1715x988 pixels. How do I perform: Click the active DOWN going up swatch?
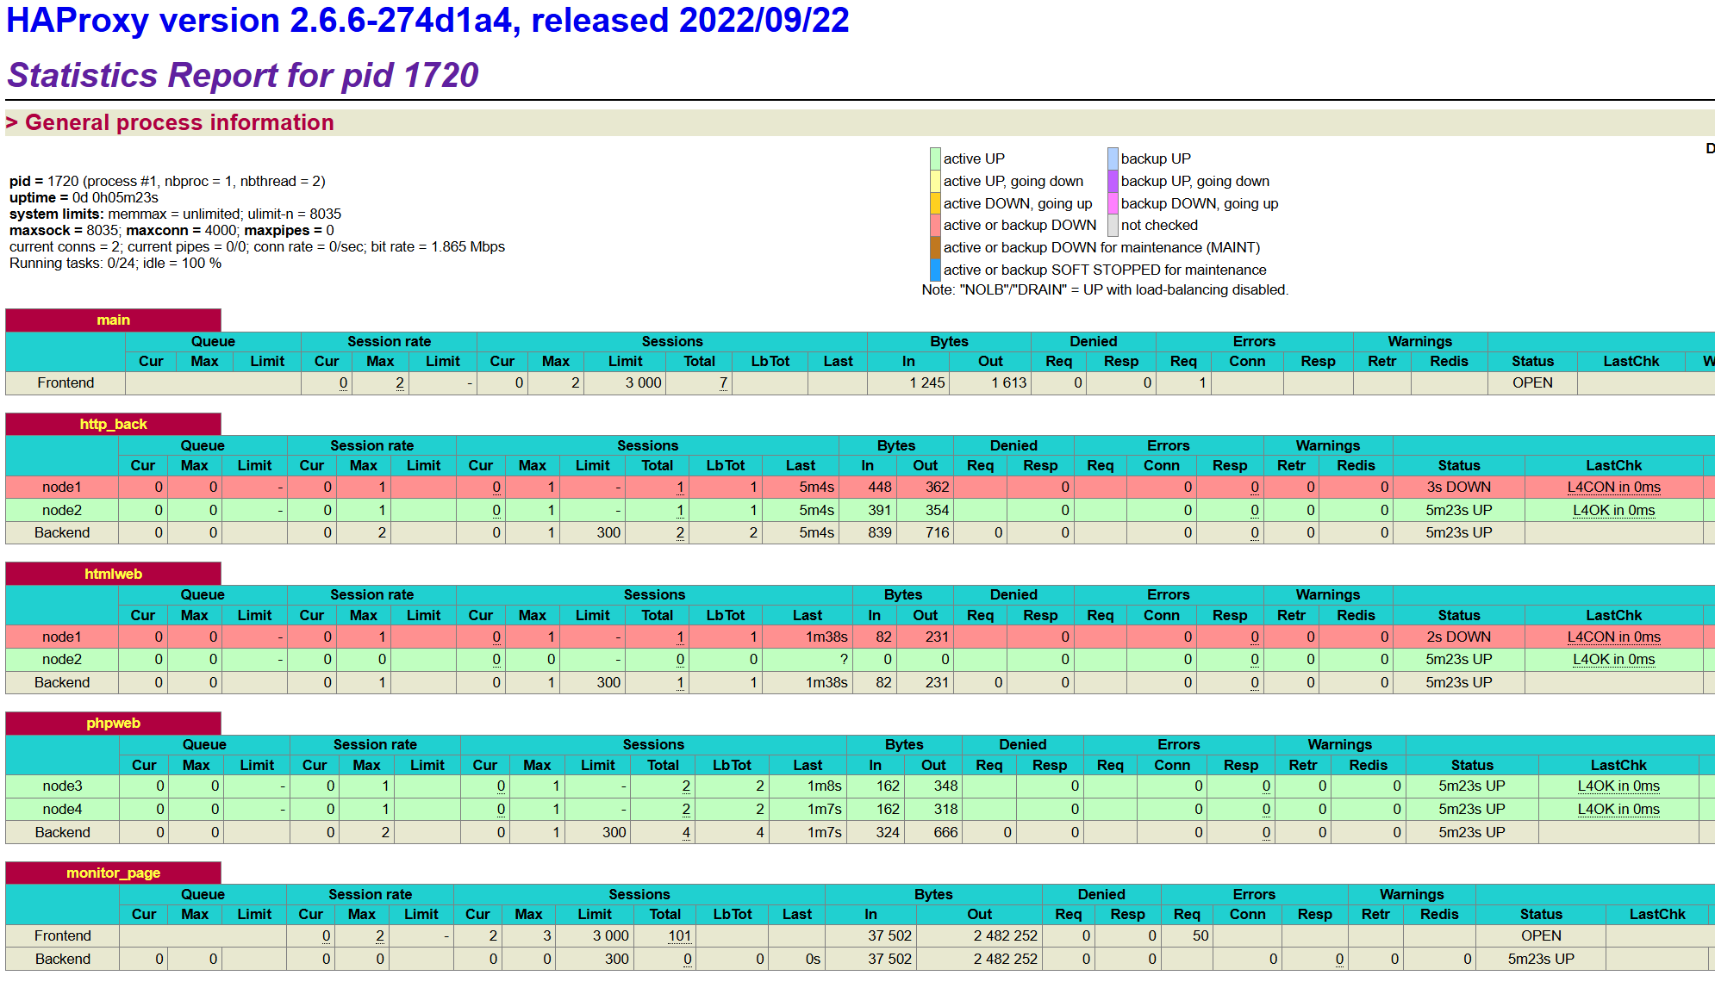[x=935, y=203]
